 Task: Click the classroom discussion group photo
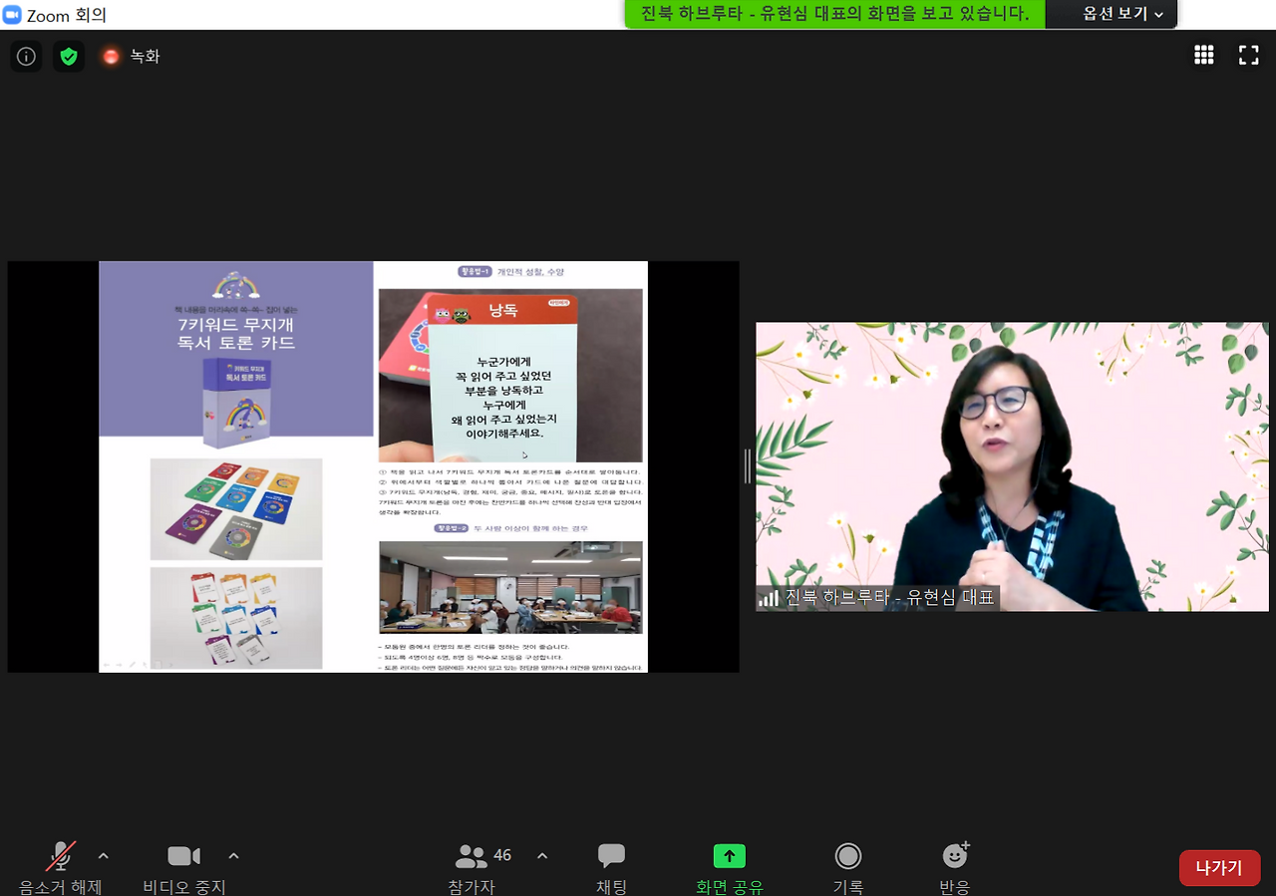pos(510,587)
